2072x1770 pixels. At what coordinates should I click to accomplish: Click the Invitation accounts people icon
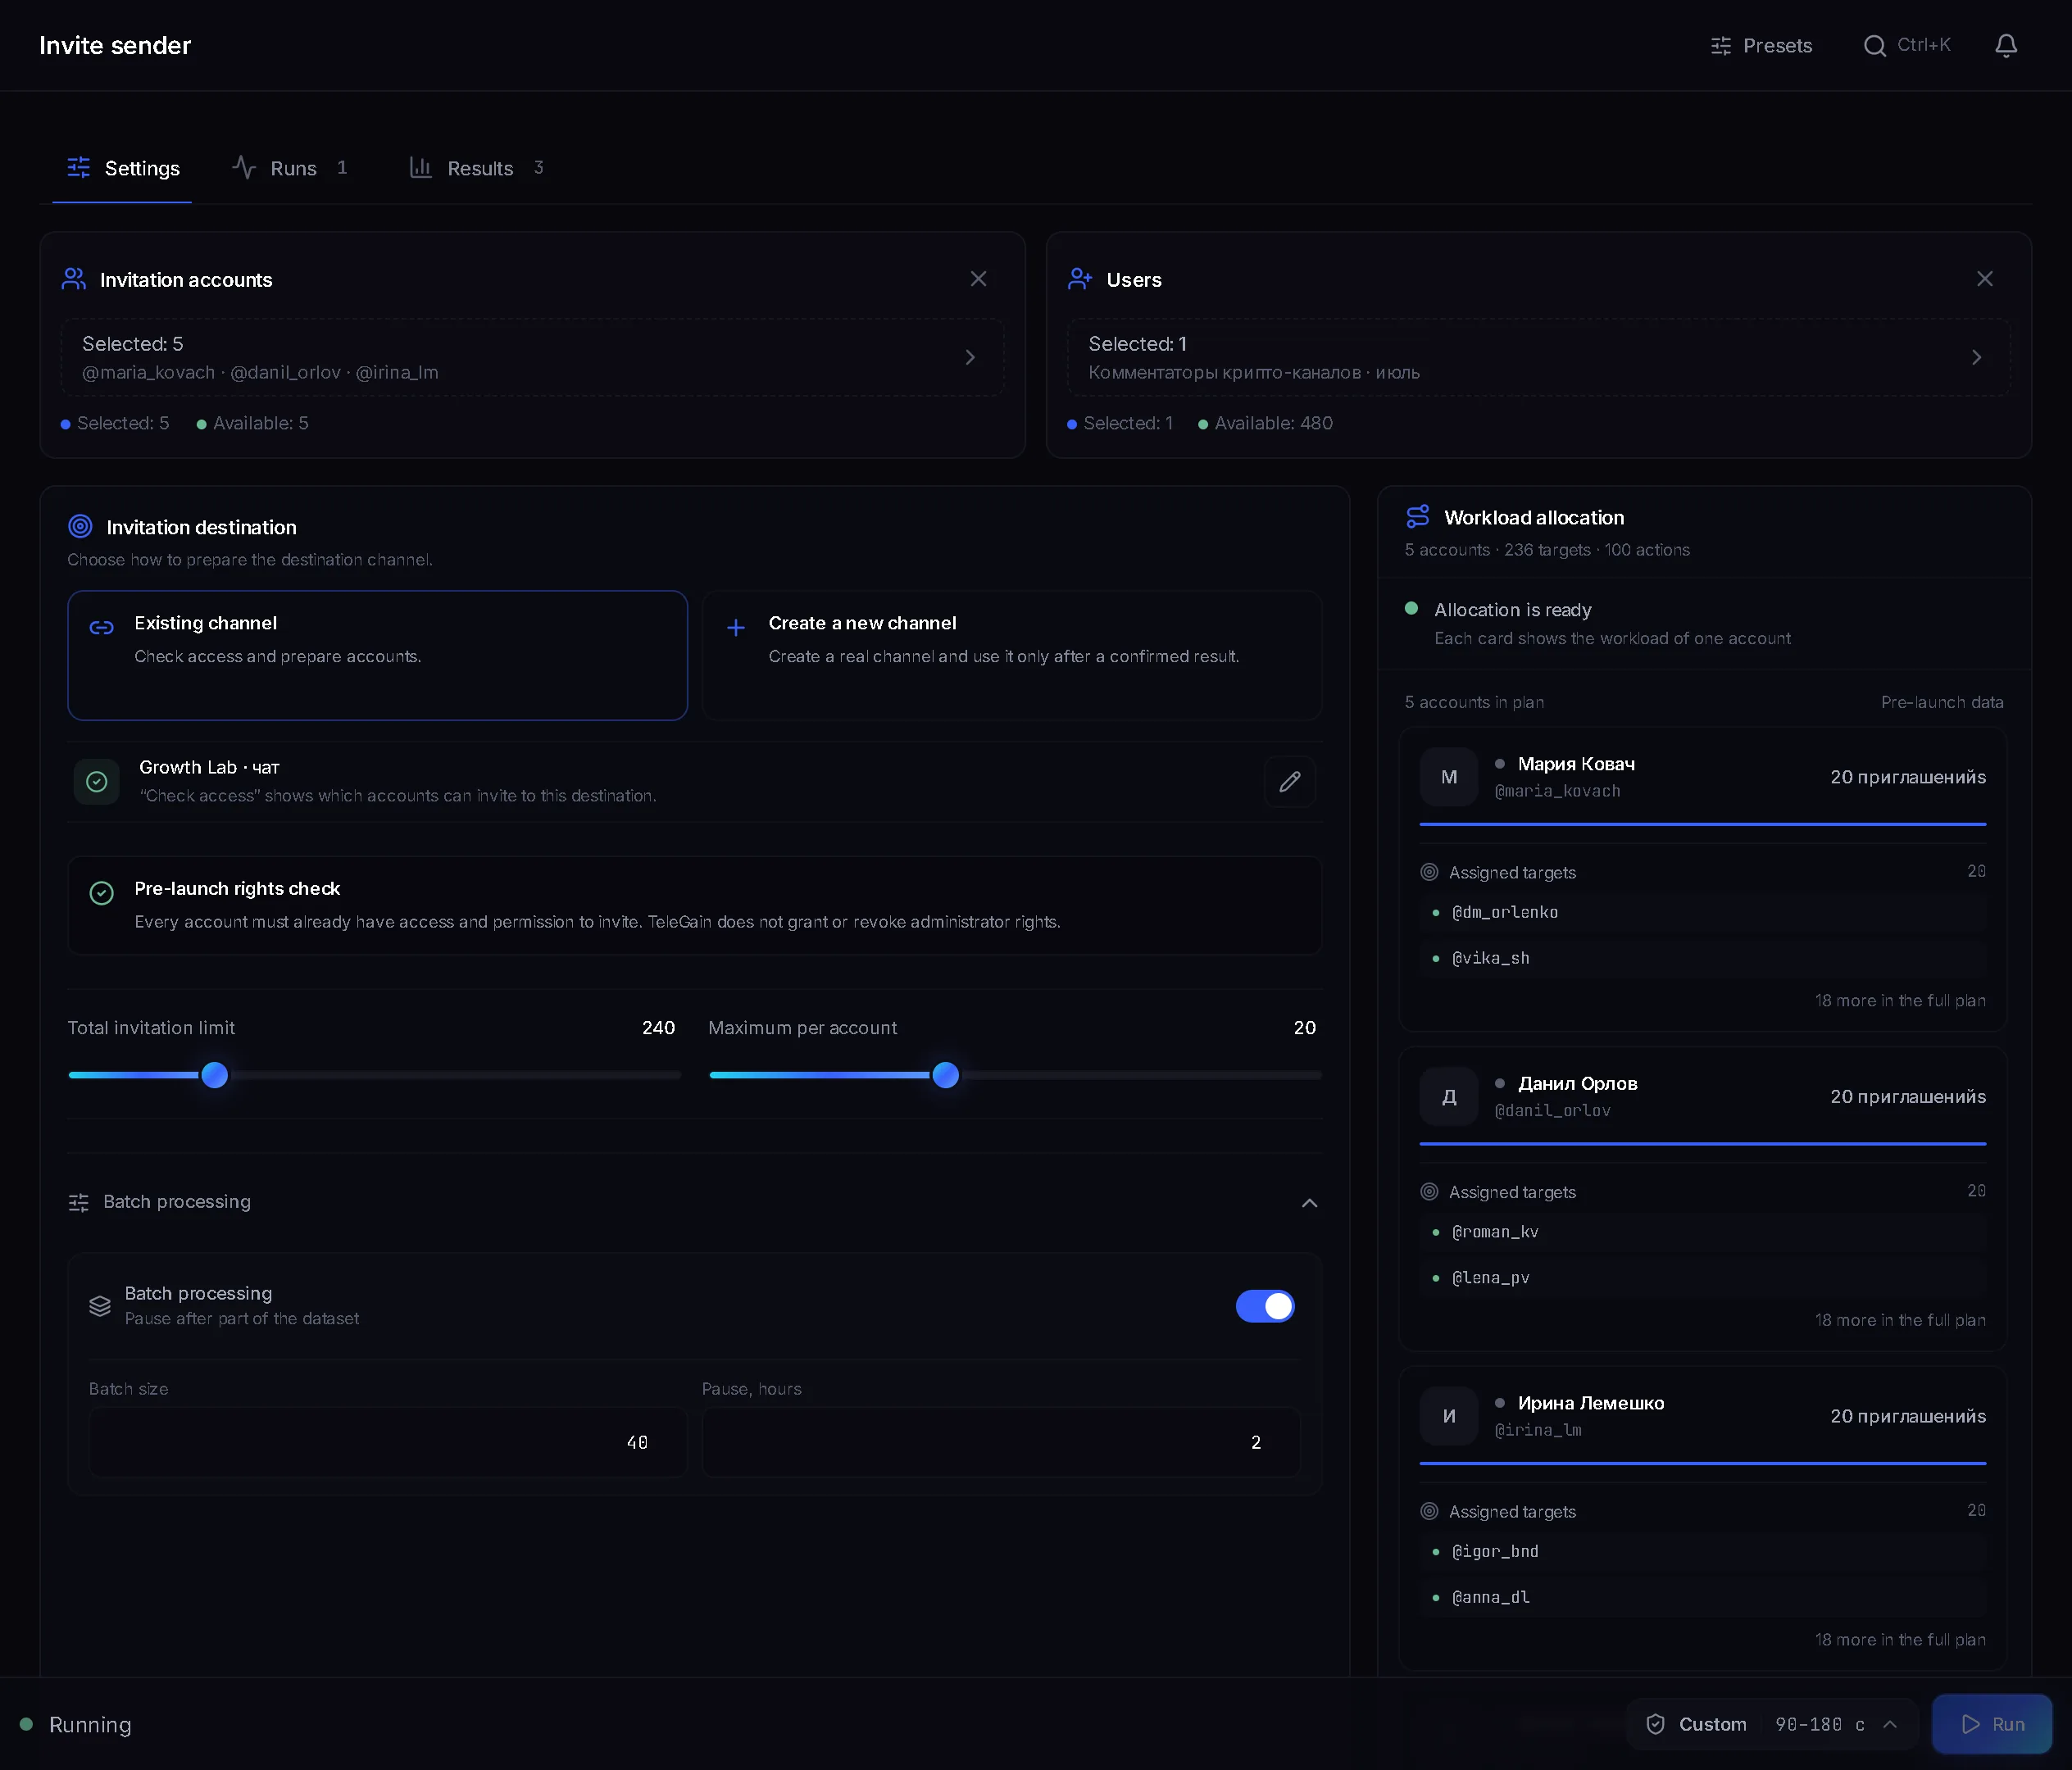[74, 279]
